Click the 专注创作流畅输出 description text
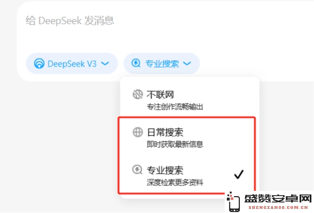This screenshot has height=213, width=314. pyautogui.click(x=175, y=107)
